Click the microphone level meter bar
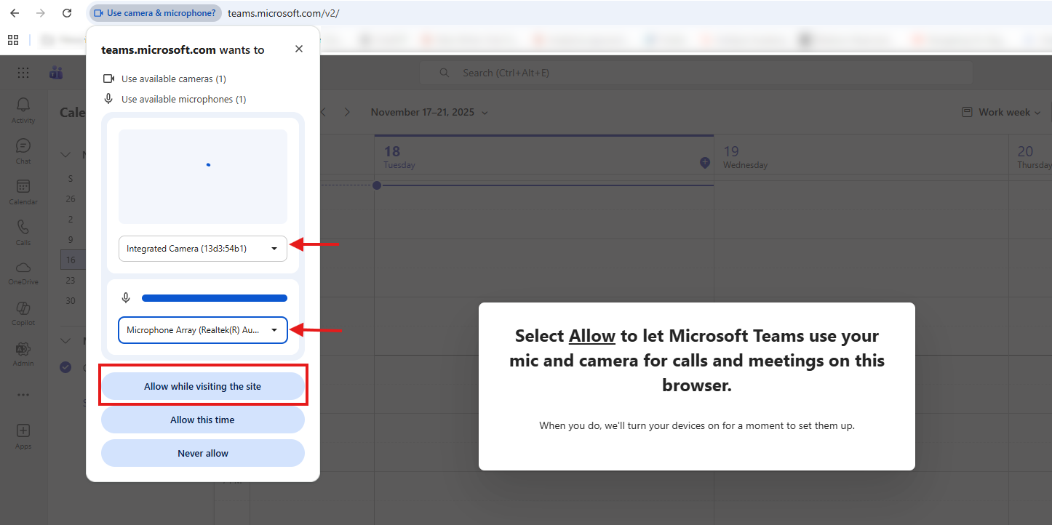1052x525 pixels. [214, 297]
